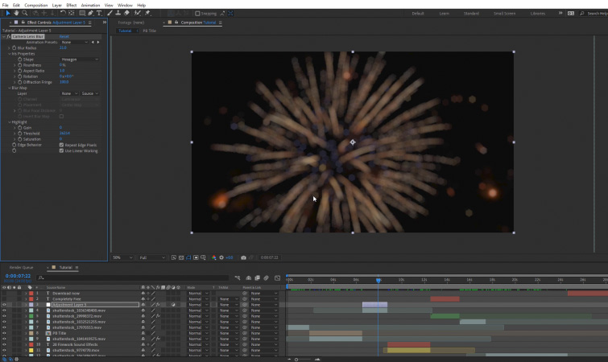Click Reset for Camera Lens Blur
The width and height of the screenshot is (608, 362).
[64, 37]
